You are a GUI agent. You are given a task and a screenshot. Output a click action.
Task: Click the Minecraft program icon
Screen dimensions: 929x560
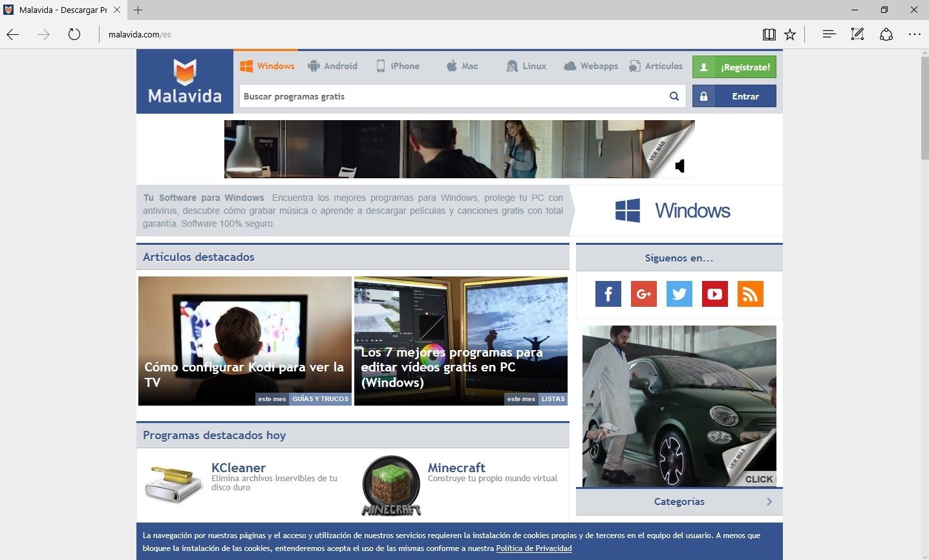pyautogui.click(x=391, y=486)
